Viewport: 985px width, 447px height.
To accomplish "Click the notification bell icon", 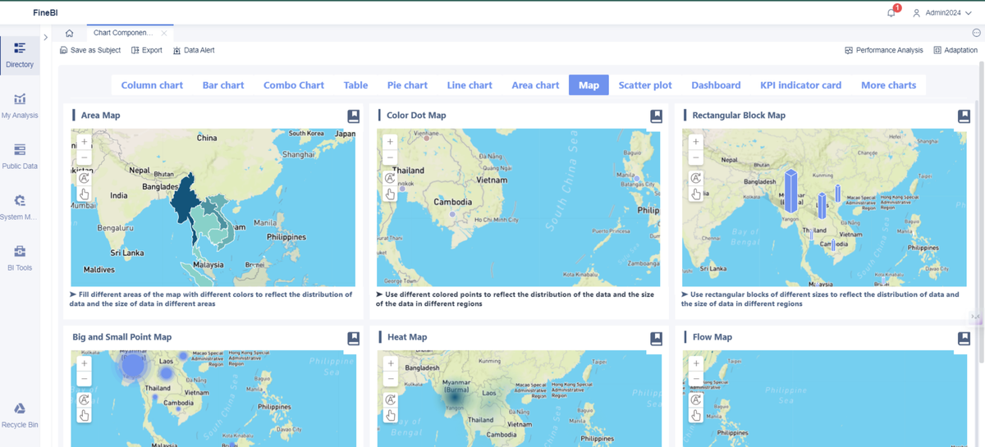I will 891,12.
